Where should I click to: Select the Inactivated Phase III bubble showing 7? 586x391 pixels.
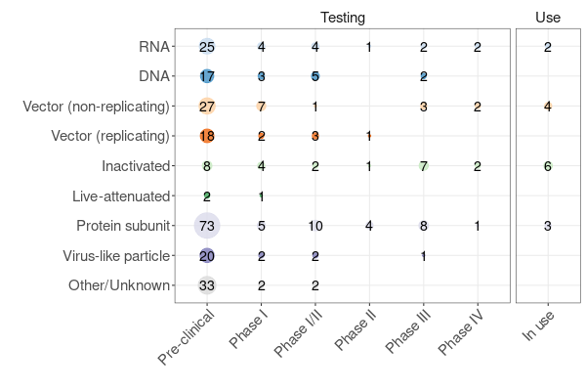point(423,166)
